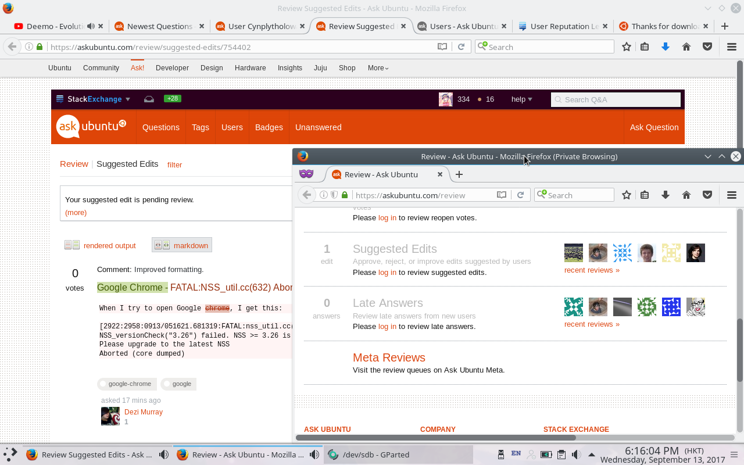The height and width of the screenshot is (465, 744).
Task: Open new tab in private browsing window
Action: (459, 174)
